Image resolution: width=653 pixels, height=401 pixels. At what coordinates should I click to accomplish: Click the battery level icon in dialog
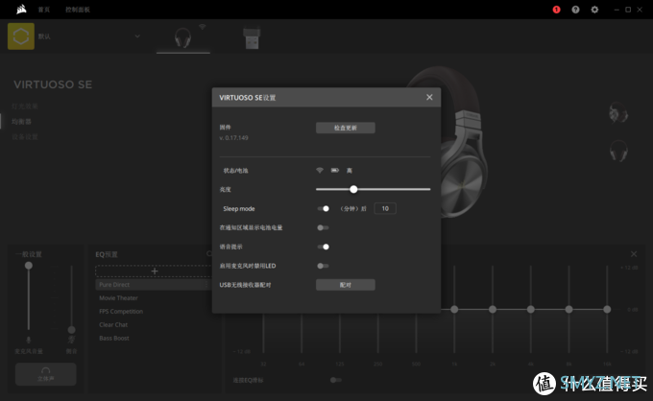(335, 170)
